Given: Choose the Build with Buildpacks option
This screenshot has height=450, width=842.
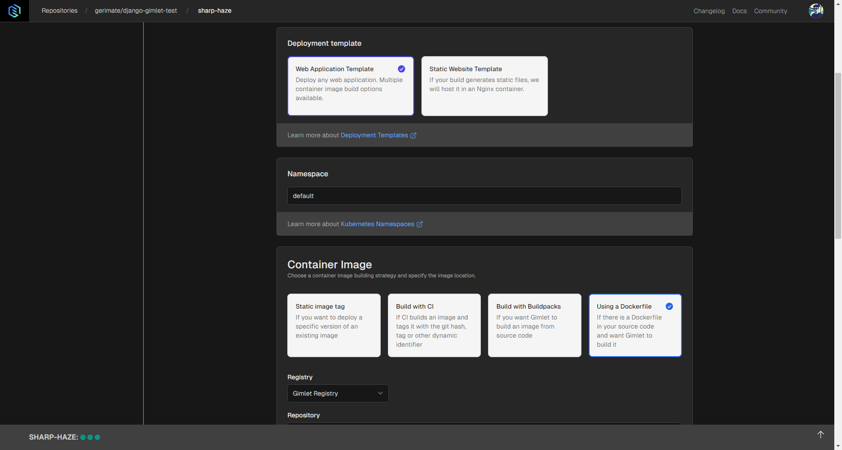Looking at the screenshot, I should pyautogui.click(x=535, y=325).
